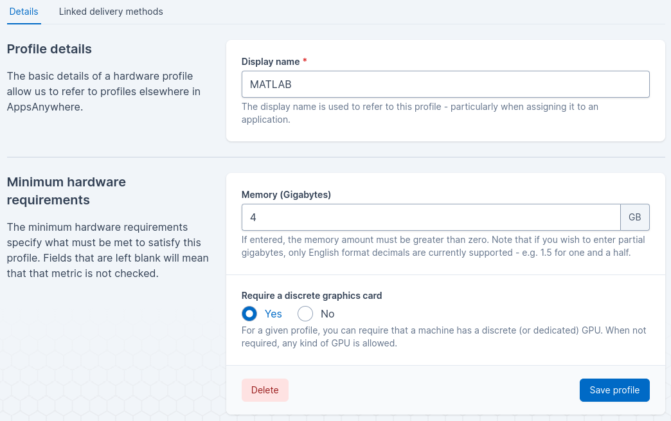Click the help text under Display name
The height and width of the screenshot is (421, 671).
tap(420, 113)
